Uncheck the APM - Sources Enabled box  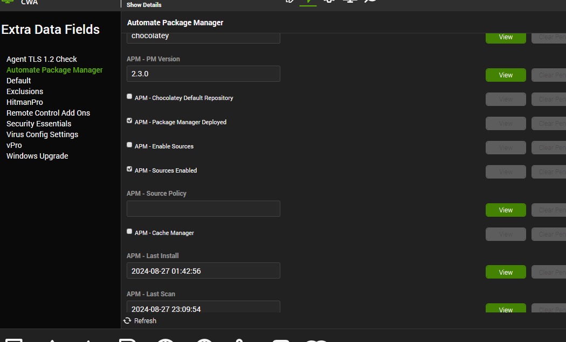pyautogui.click(x=129, y=169)
